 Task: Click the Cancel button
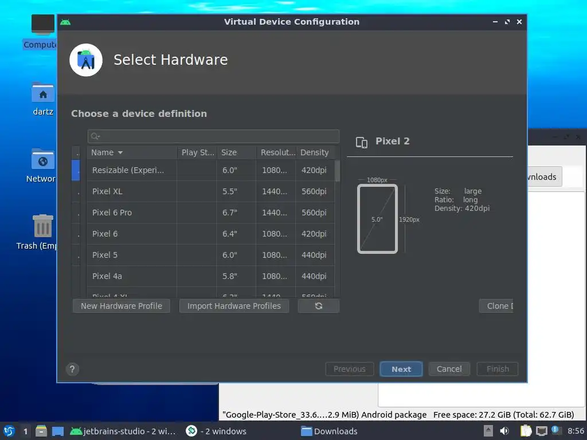[x=449, y=370]
